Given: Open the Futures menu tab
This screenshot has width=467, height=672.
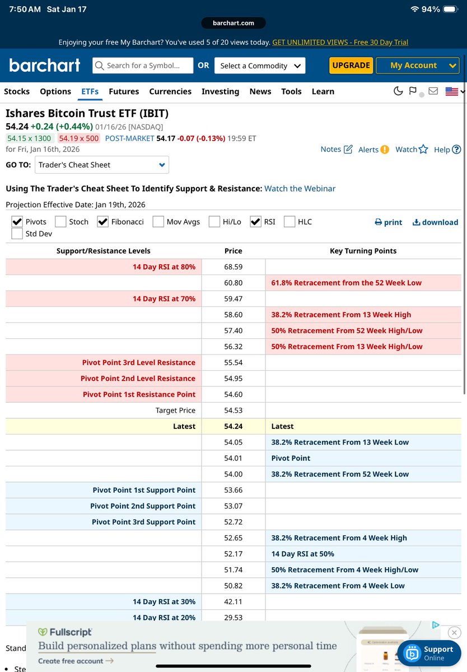Looking at the screenshot, I should [124, 91].
